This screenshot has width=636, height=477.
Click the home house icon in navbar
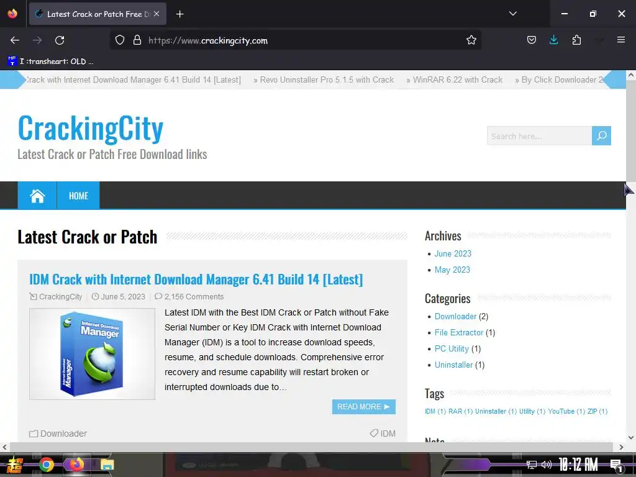37,196
